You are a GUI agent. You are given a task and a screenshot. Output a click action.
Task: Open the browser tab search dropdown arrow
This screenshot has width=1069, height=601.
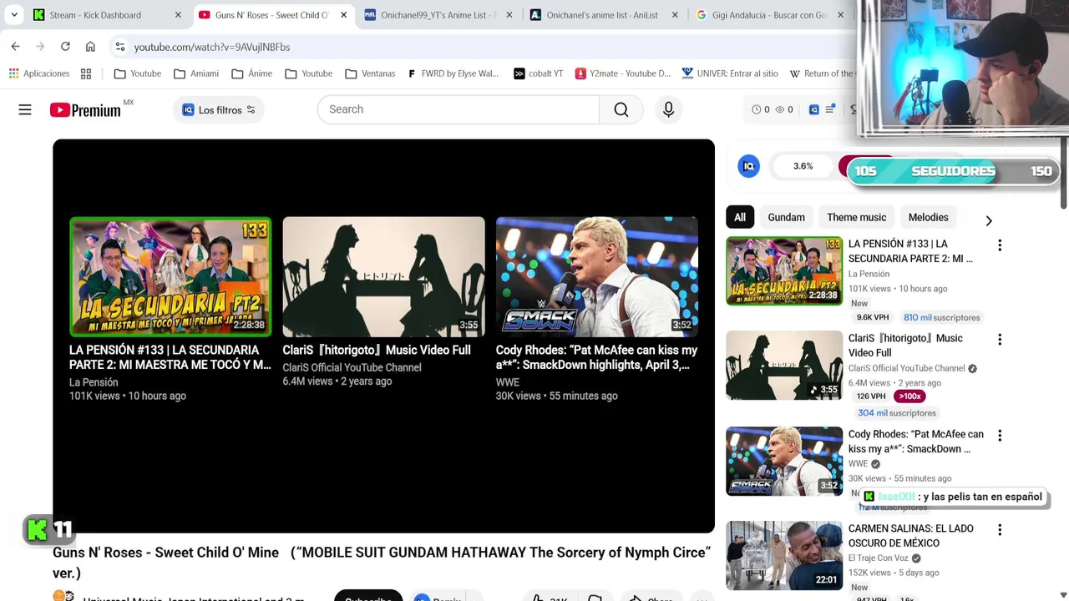(x=14, y=15)
